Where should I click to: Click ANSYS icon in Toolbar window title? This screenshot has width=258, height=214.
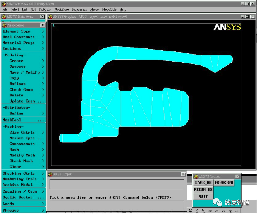point(196,176)
